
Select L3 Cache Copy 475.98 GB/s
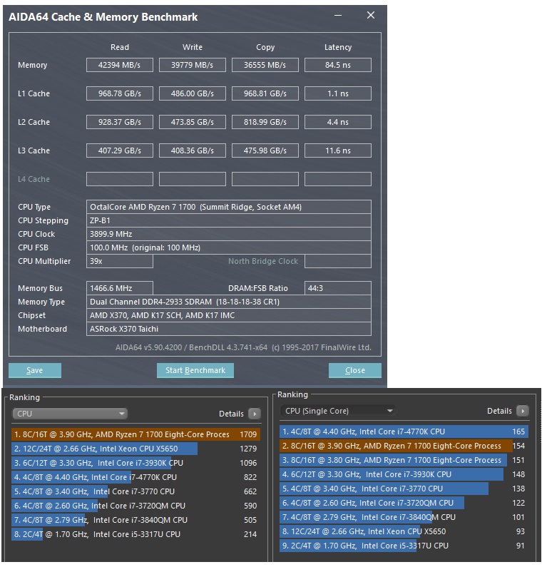click(x=265, y=150)
